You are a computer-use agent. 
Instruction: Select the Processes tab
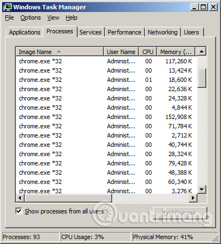pos(60,31)
